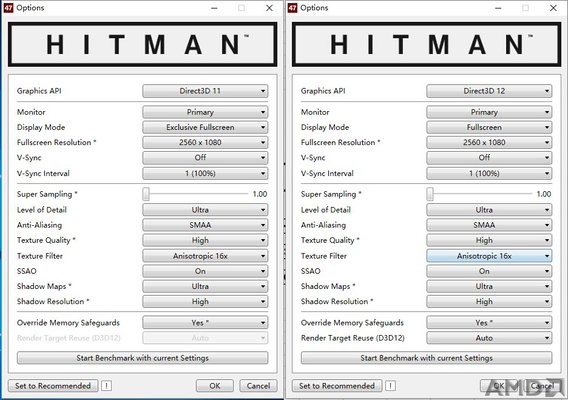Screen dimensions: 568x400
Task: Open Shadow Resolution dropdown in right window
Action: (x=489, y=302)
